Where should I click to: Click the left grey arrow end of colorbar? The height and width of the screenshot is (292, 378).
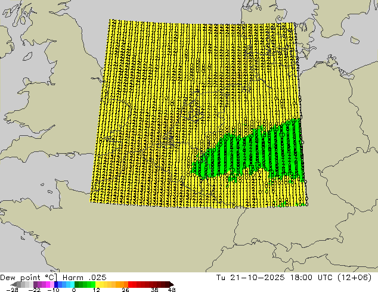point(14,284)
